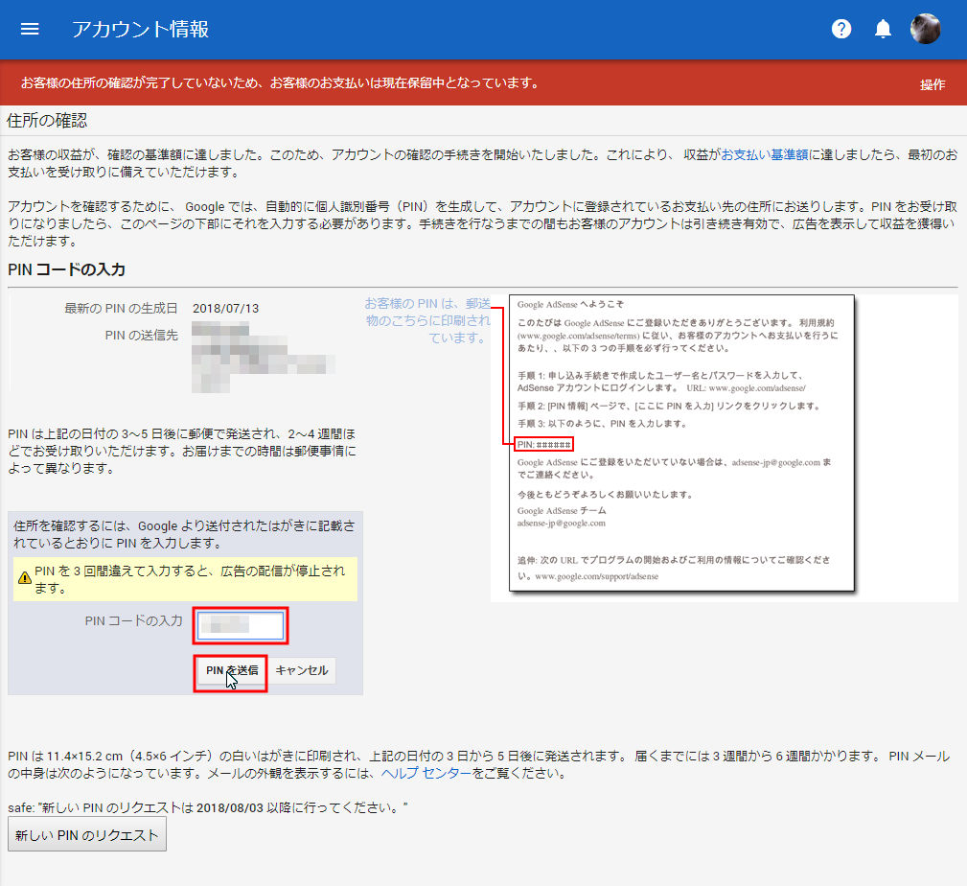The height and width of the screenshot is (886, 967).
Task: Open the profile avatar menu
Action: coord(925,29)
